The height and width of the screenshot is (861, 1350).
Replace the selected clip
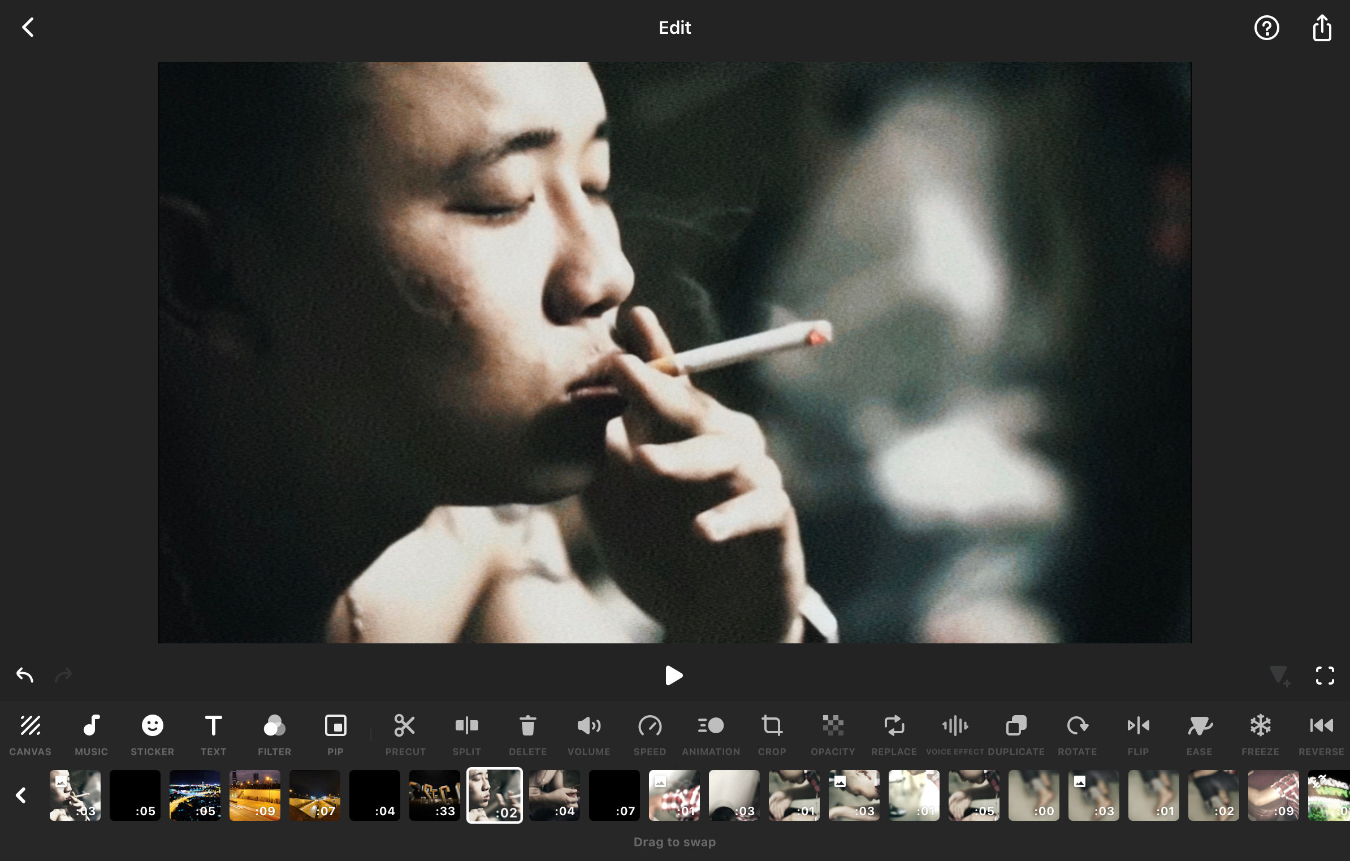pos(894,735)
